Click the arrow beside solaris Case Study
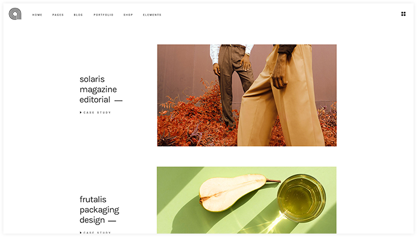The image size is (417, 237). click(x=81, y=113)
